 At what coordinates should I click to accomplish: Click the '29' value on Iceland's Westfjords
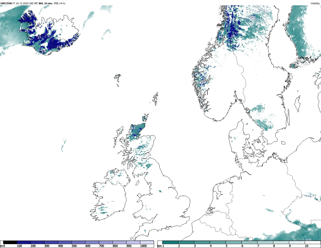(x=32, y=15)
